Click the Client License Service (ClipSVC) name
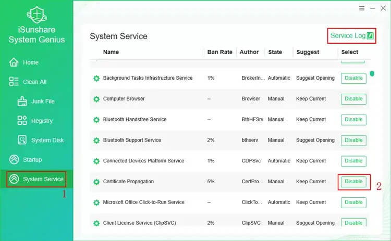The height and width of the screenshot is (241, 391). [x=139, y=223]
